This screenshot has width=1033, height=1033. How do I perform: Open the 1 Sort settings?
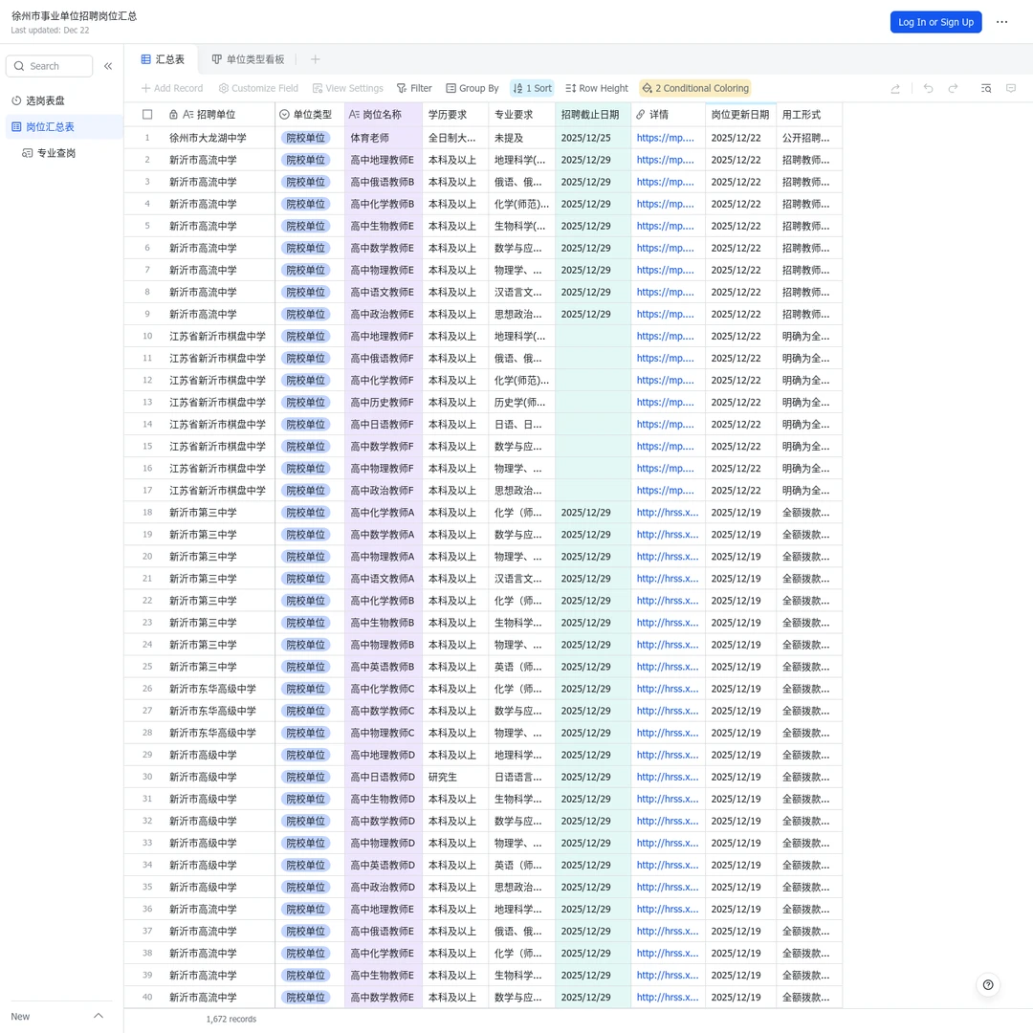(x=533, y=88)
